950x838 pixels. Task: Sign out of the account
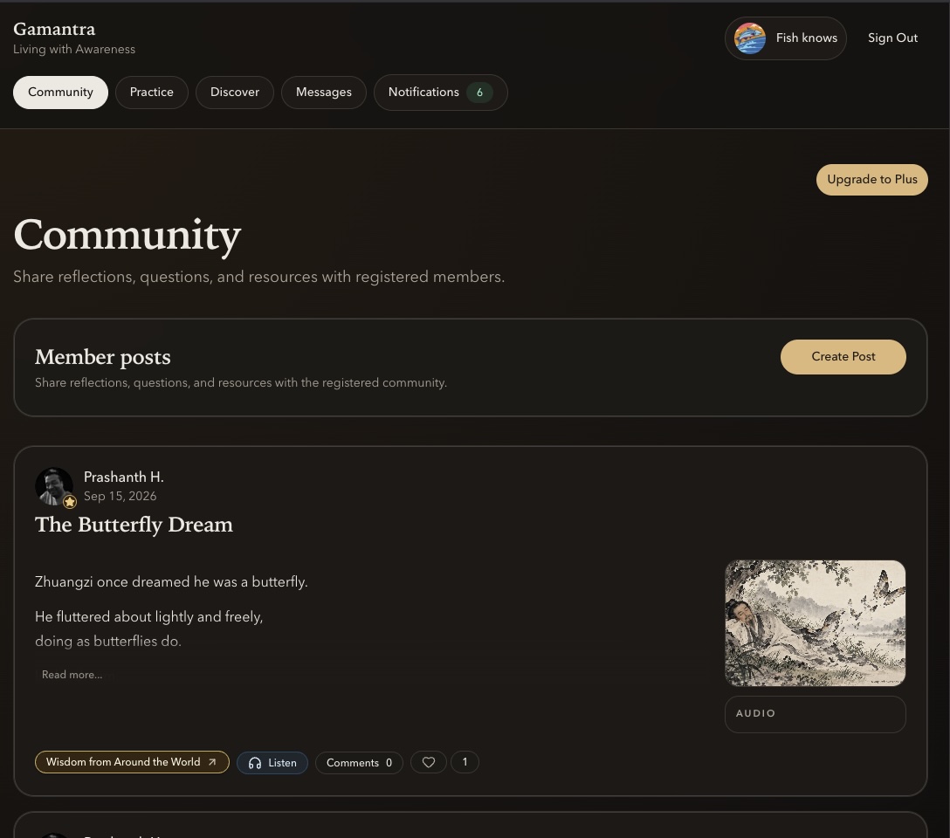click(x=892, y=38)
